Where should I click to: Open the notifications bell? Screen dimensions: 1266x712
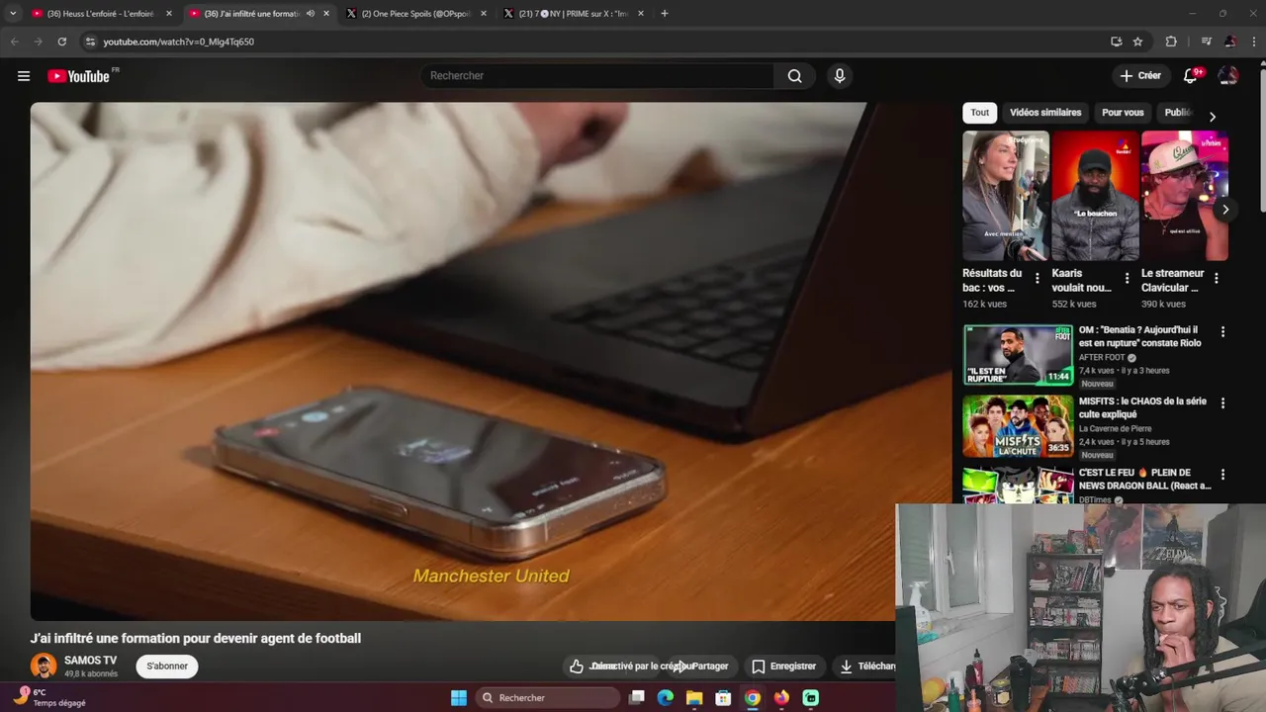point(1192,75)
